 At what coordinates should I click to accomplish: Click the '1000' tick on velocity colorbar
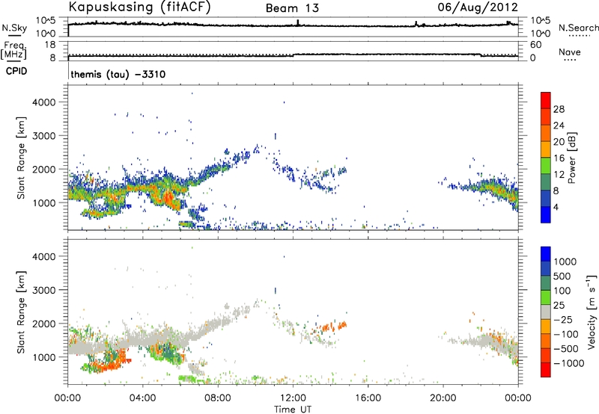pos(565,262)
